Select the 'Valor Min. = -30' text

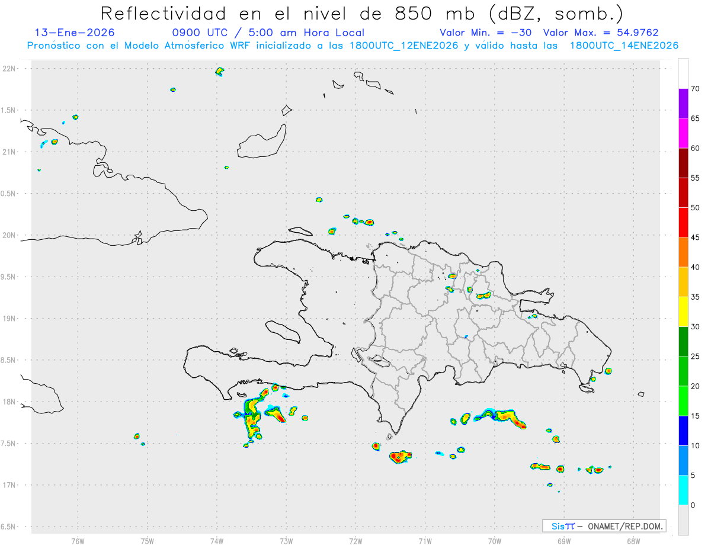(x=485, y=33)
